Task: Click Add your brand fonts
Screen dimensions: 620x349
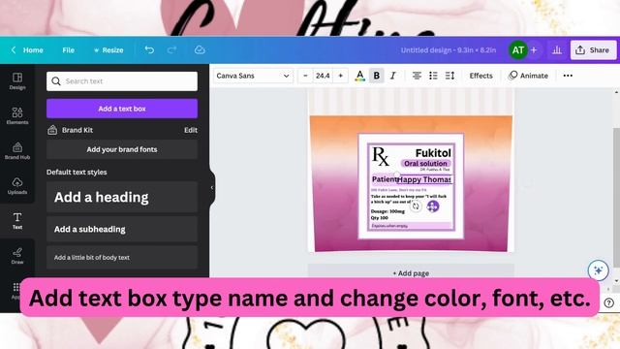Action: [122, 149]
